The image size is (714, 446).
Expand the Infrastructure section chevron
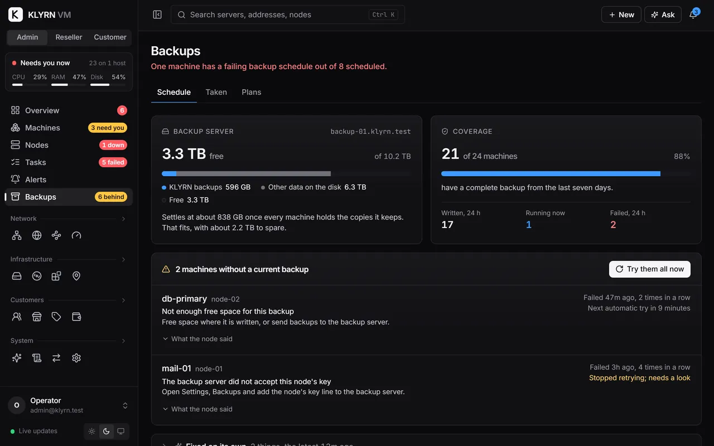pos(124,259)
